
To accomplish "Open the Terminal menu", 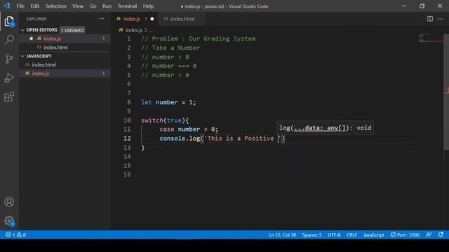I will tap(127, 6).
